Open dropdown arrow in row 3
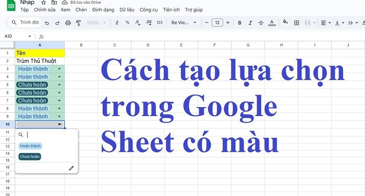Image resolution: width=365 pixels, height=196 pixels. click(x=59, y=69)
